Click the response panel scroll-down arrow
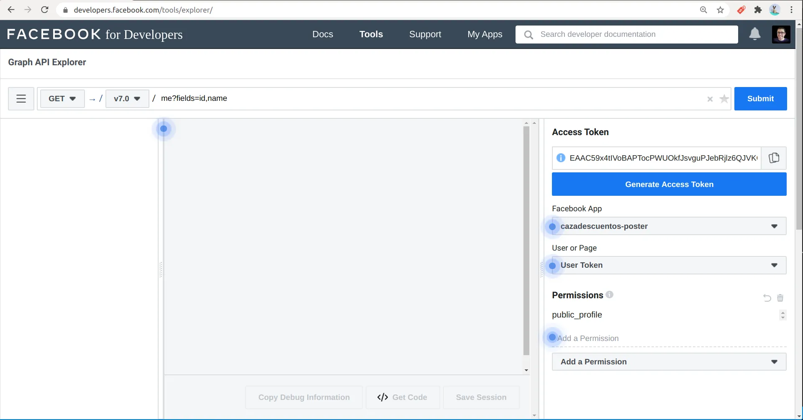Screen dimensions: 803x420 pyautogui.click(x=526, y=370)
